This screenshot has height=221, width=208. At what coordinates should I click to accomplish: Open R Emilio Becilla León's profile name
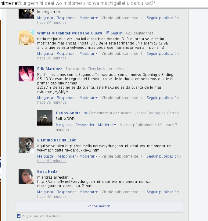point(57,140)
